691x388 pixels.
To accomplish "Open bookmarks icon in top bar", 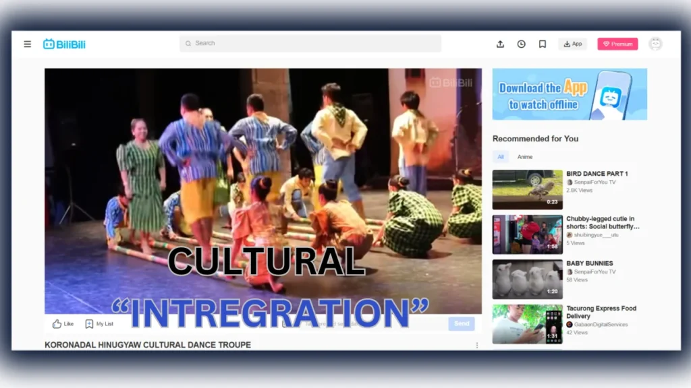I will (x=542, y=44).
